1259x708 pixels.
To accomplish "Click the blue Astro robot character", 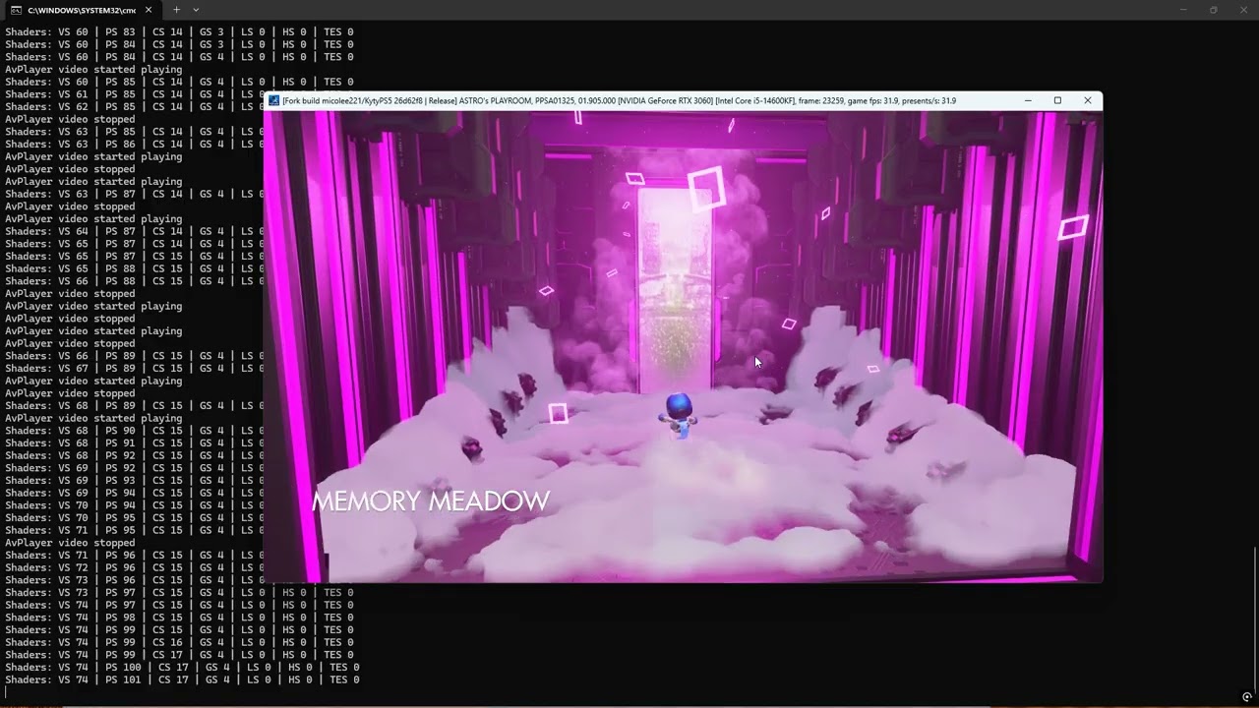I will (x=679, y=414).
